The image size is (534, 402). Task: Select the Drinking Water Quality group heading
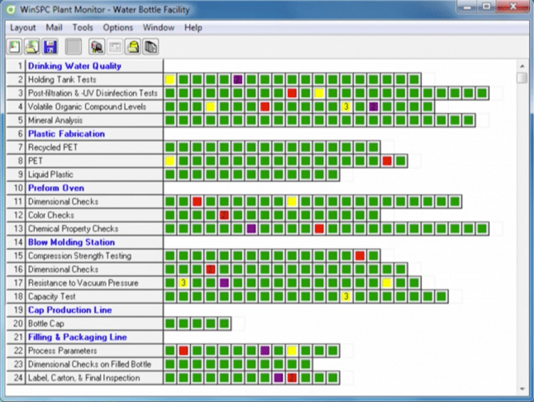[74, 66]
